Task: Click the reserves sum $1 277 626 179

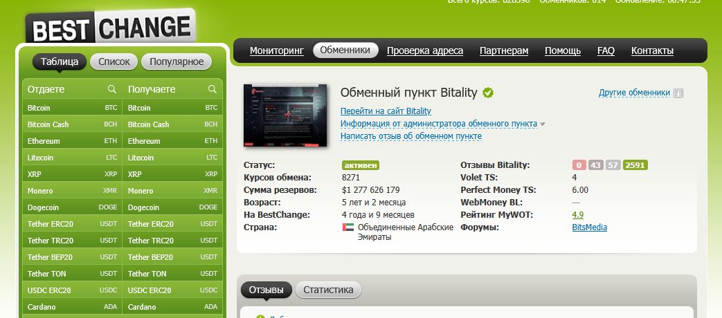Action: click(x=370, y=190)
